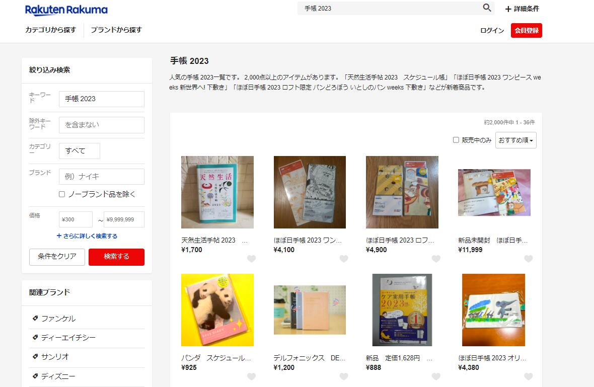This screenshot has height=387, width=594.
Task: Open the デルフォニックス product thumbnail
Action: (x=310, y=310)
